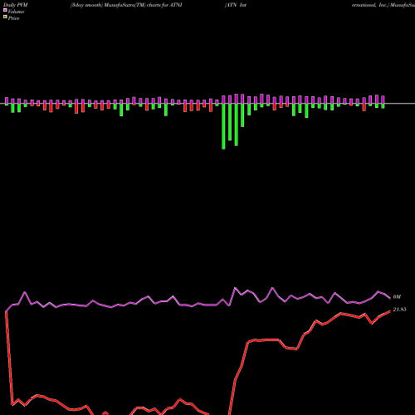Click the Price legend color swatch
The image size is (415, 415).
(5, 17)
